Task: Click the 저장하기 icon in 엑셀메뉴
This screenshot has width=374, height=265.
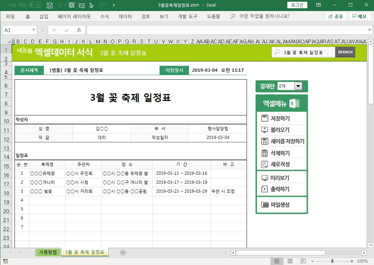Action: 265,119
